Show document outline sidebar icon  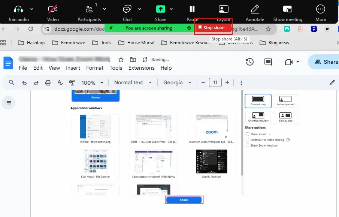9,103
